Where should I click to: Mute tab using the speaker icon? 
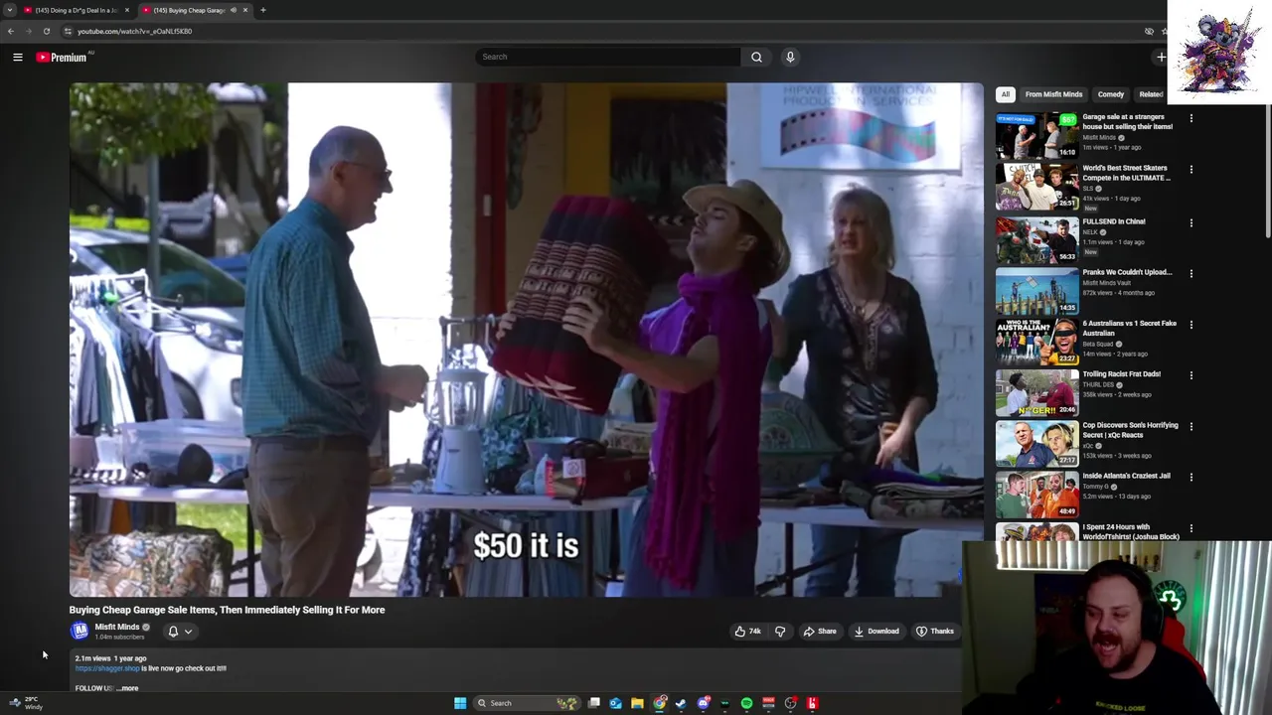[234, 10]
